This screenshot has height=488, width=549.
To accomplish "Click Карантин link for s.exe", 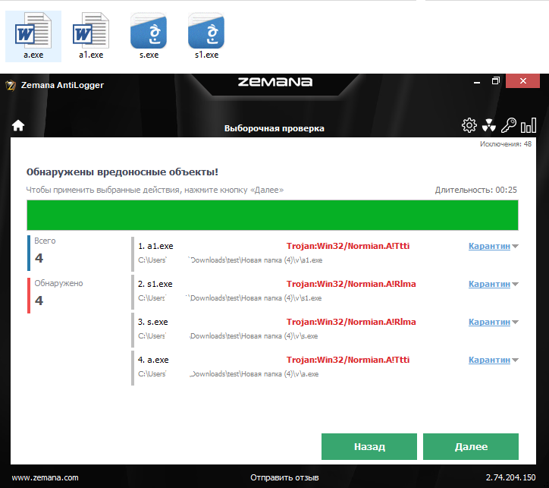I will click(489, 322).
